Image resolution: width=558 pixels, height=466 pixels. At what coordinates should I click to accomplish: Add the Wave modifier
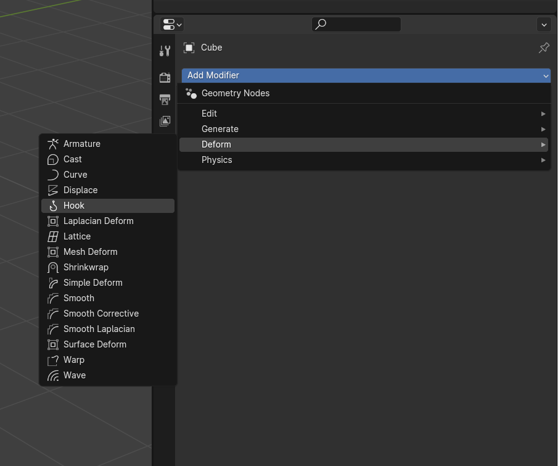pos(108,375)
